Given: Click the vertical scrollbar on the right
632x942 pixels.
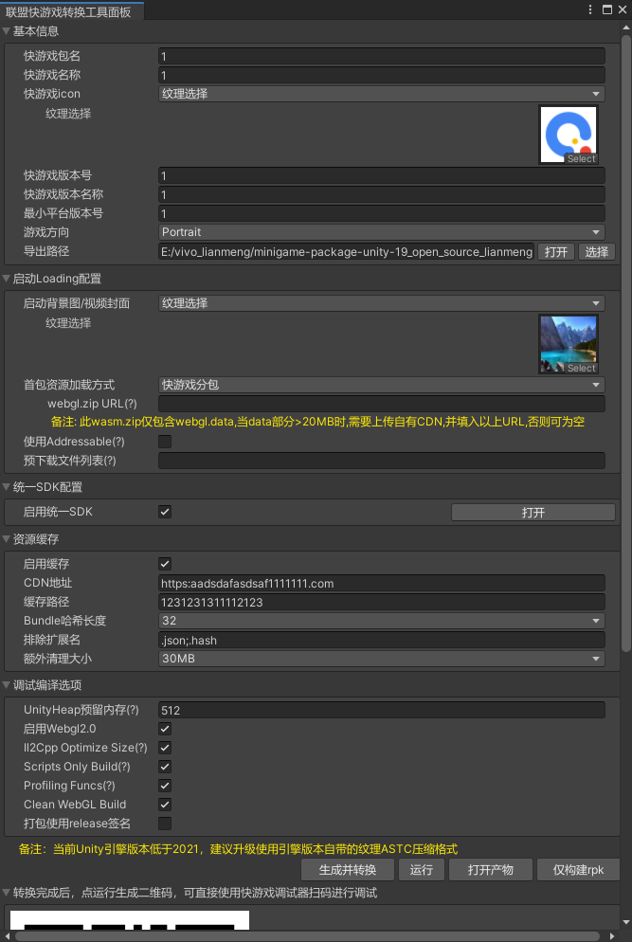Looking at the screenshot, I should [625, 341].
